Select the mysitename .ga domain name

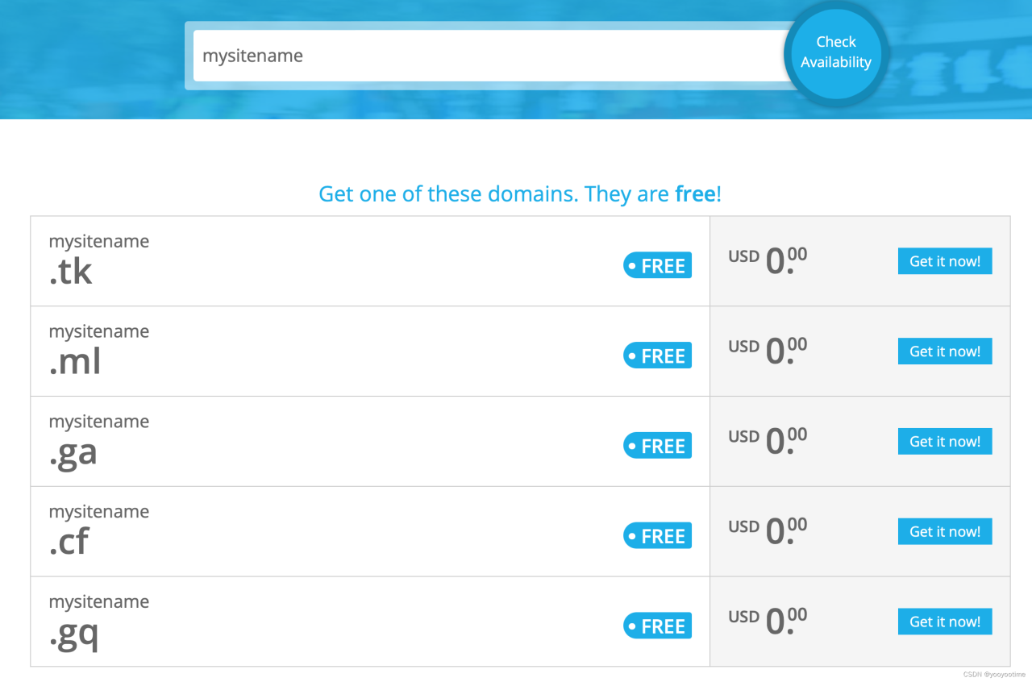pos(98,442)
